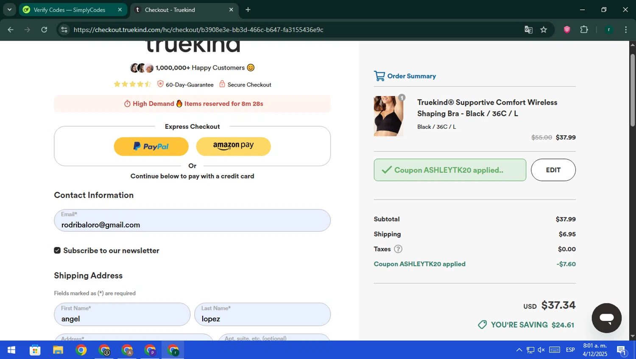Open Microsoft Store from the taskbar
The height and width of the screenshot is (359, 636).
coord(35,350)
